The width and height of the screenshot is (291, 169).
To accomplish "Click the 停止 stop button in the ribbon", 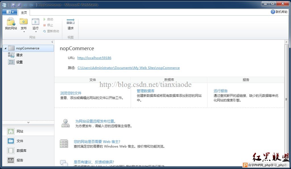I will [x=48, y=25].
